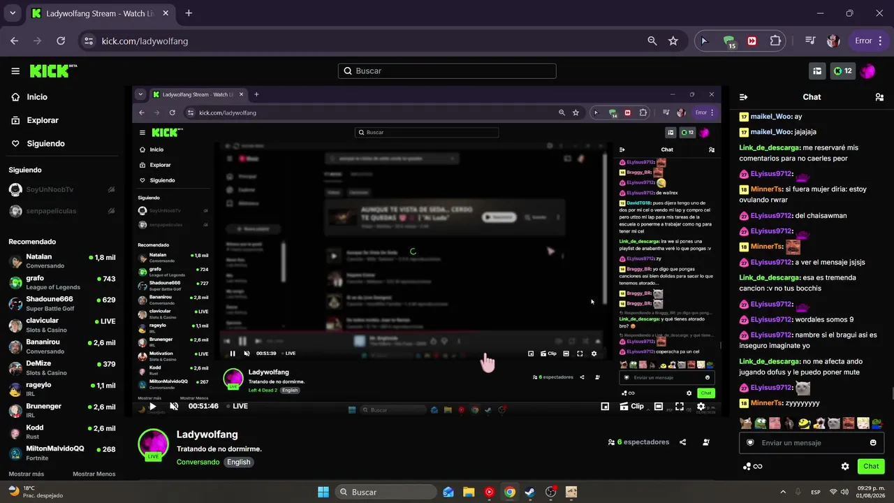This screenshot has width=894, height=503.
Task: Open the Kick store icon in the header
Action: [x=817, y=71]
